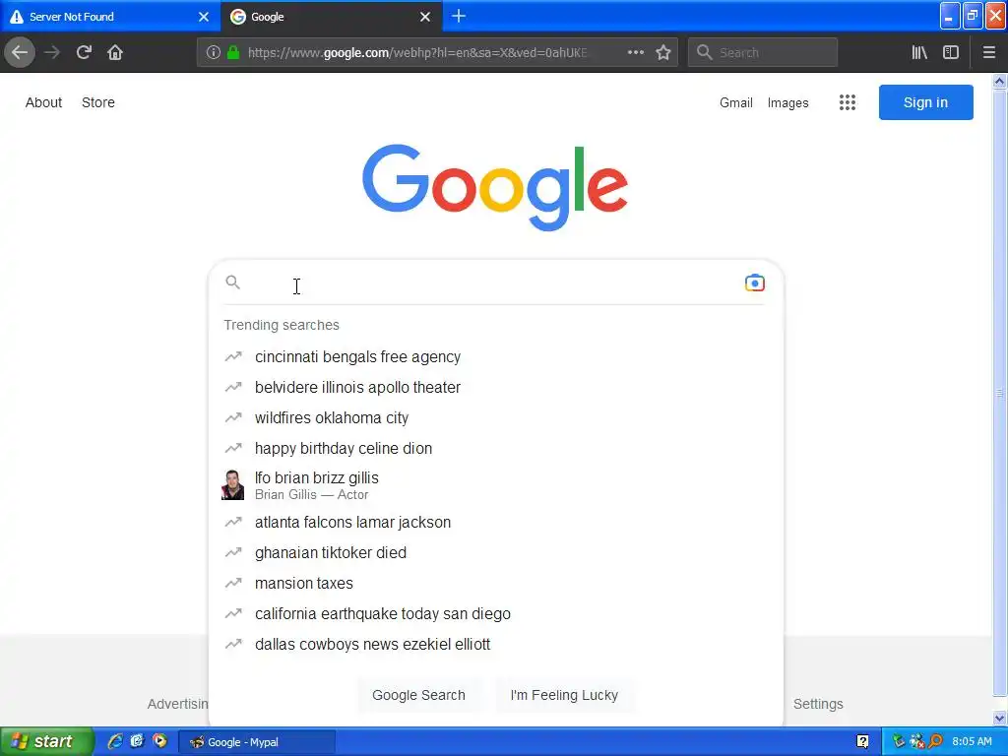This screenshot has height=756, width=1008.
Task: Click the magnifier tray icon
Action: click(x=935, y=742)
